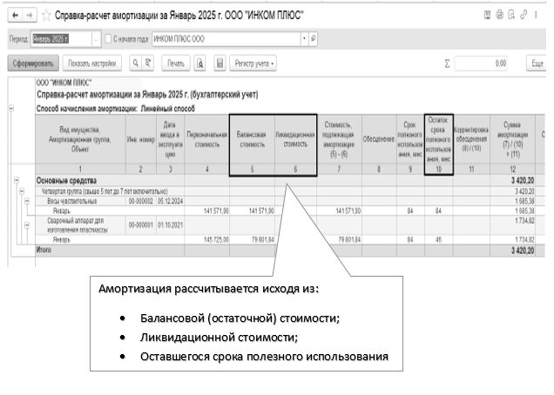Click the printer icon in the title bar

[x=499, y=15]
